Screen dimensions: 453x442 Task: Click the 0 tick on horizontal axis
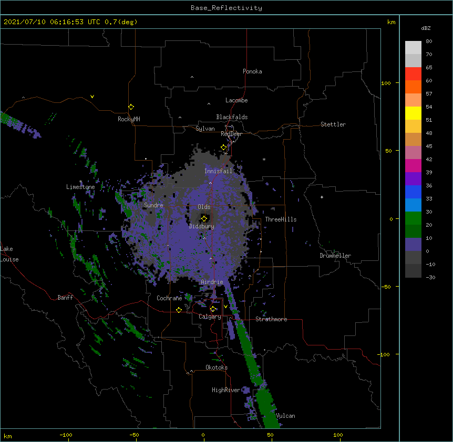203,435
